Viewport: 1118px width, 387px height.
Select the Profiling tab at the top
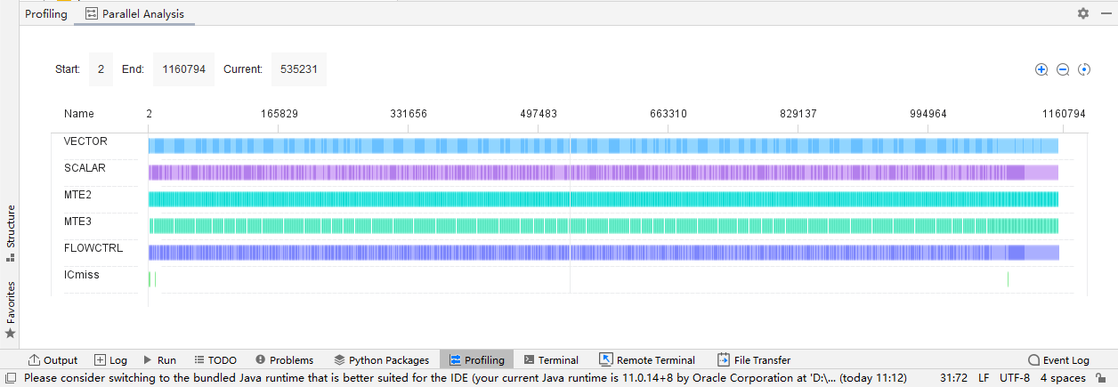(45, 14)
